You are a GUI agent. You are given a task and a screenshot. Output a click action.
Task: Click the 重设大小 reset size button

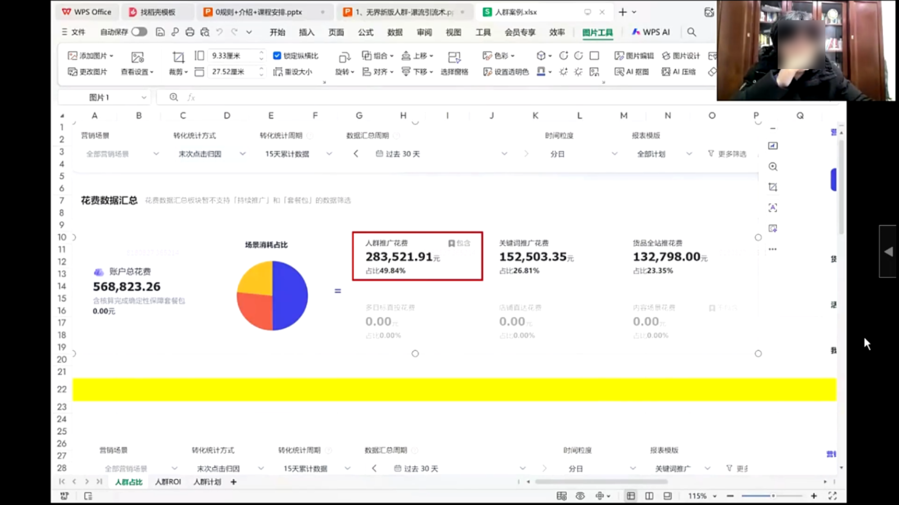click(x=293, y=72)
